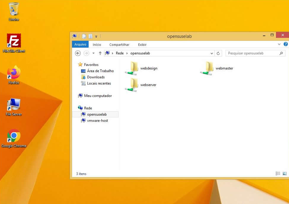Click the Pesquisar opensuselab search field
289x204 pixels.
(252, 53)
